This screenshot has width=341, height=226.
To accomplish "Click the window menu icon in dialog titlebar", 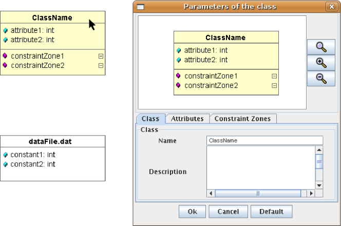I will click(141, 7).
